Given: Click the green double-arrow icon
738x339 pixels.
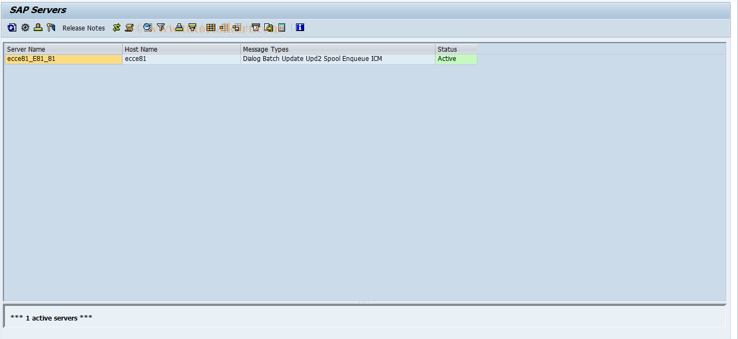Looking at the screenshot, I should (116, 27).
